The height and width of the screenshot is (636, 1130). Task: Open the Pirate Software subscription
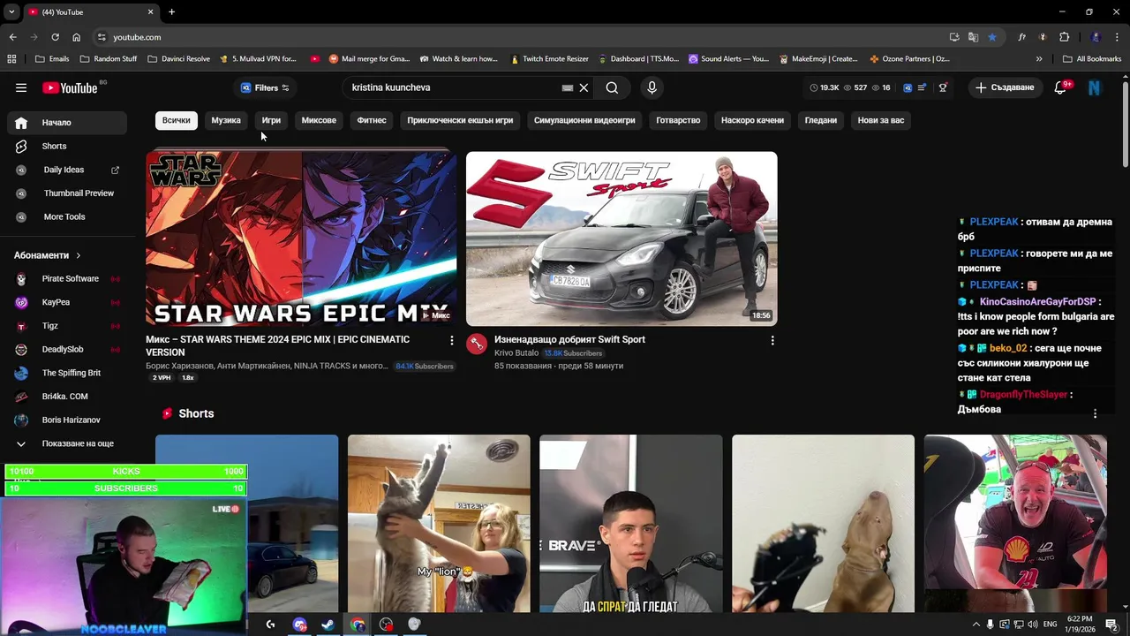(x=67, y=279)
